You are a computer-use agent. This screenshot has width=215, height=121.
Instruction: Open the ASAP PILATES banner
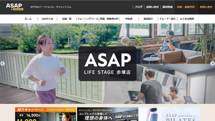tap(169, 114)
